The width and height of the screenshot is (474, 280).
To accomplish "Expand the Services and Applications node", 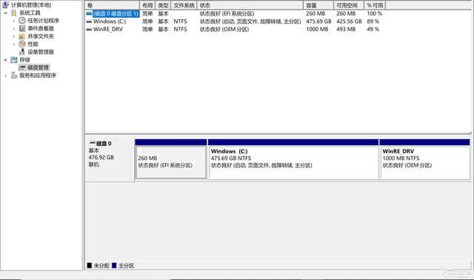I will coord(5,76).
